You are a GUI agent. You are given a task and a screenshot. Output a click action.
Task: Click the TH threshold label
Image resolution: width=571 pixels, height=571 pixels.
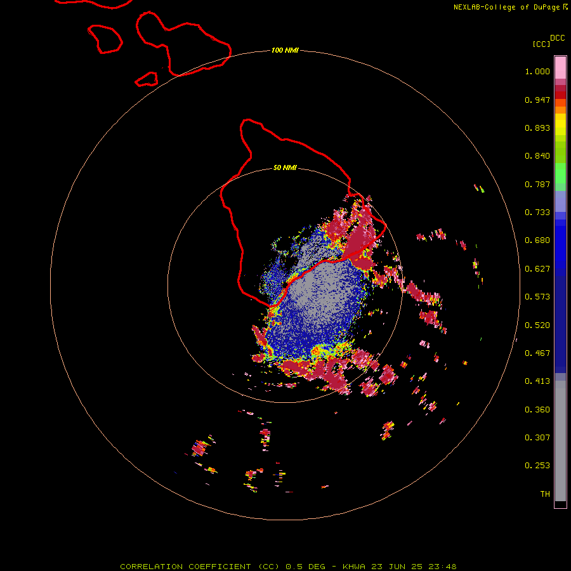click(545, 494)
